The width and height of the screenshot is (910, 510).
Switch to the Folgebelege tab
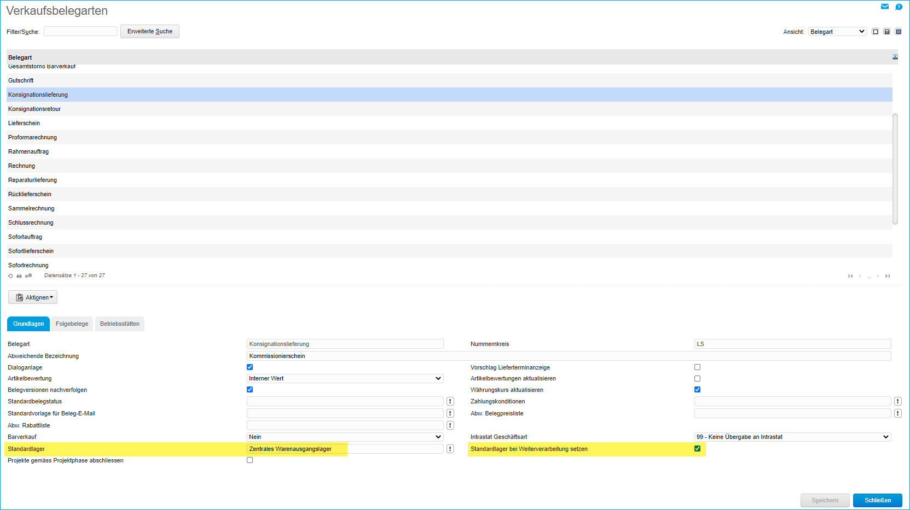coord(72,324)
